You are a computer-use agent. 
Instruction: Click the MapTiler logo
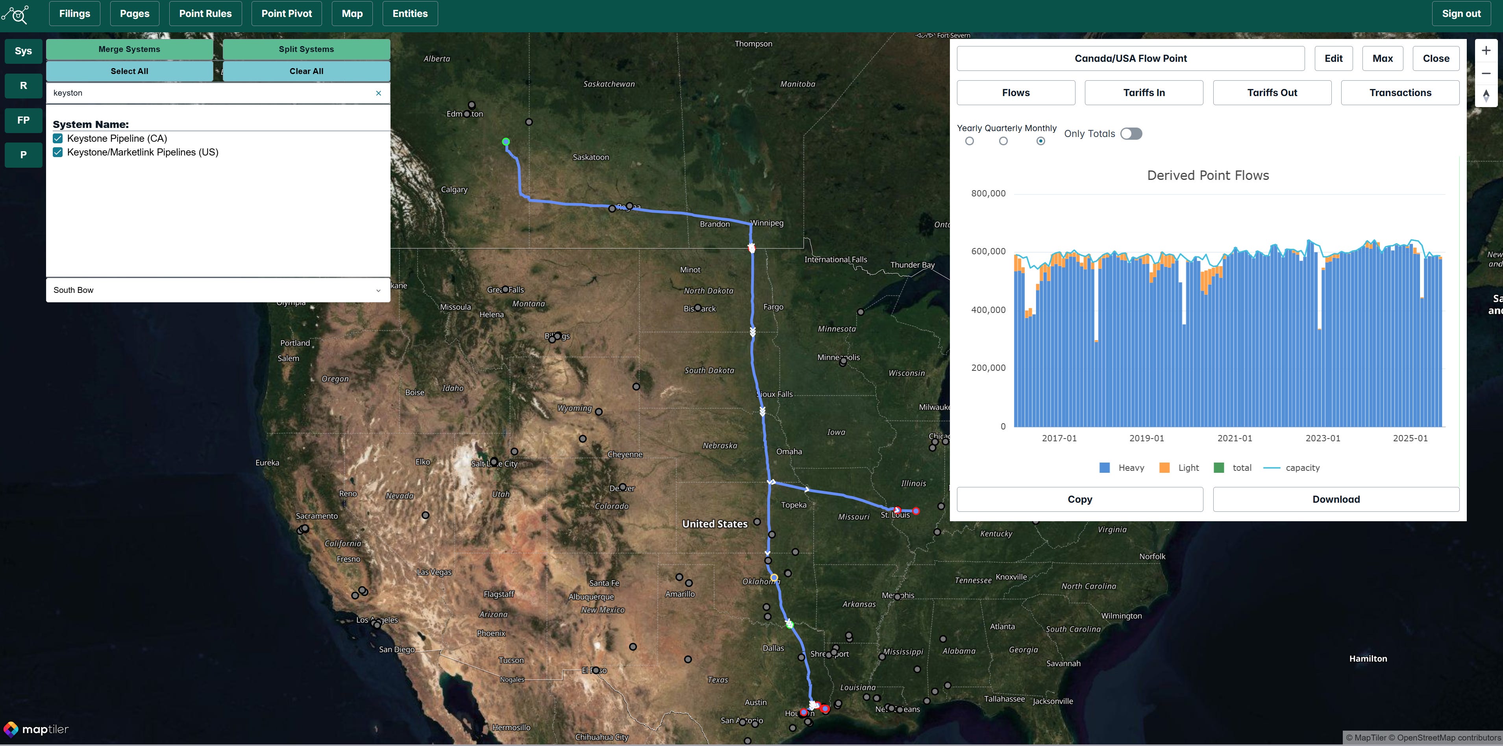tap(36, 729)
